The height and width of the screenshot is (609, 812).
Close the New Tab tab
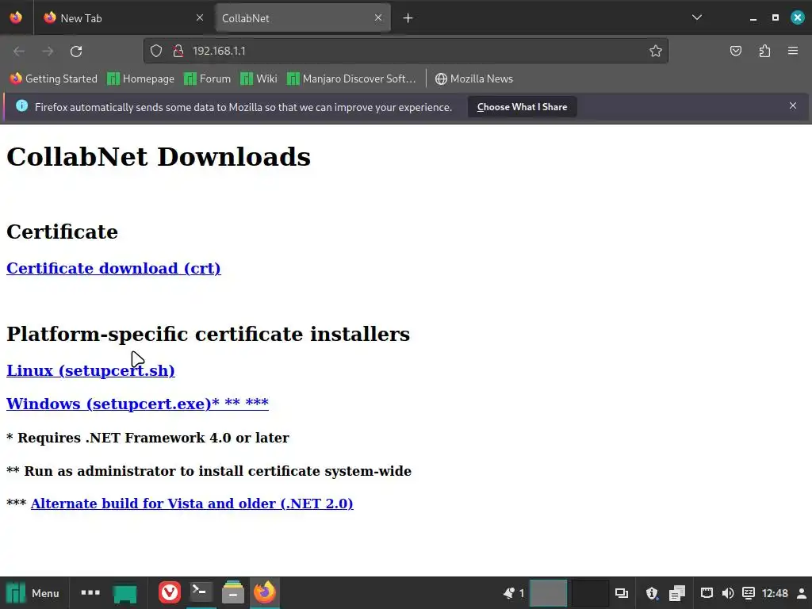200,18
